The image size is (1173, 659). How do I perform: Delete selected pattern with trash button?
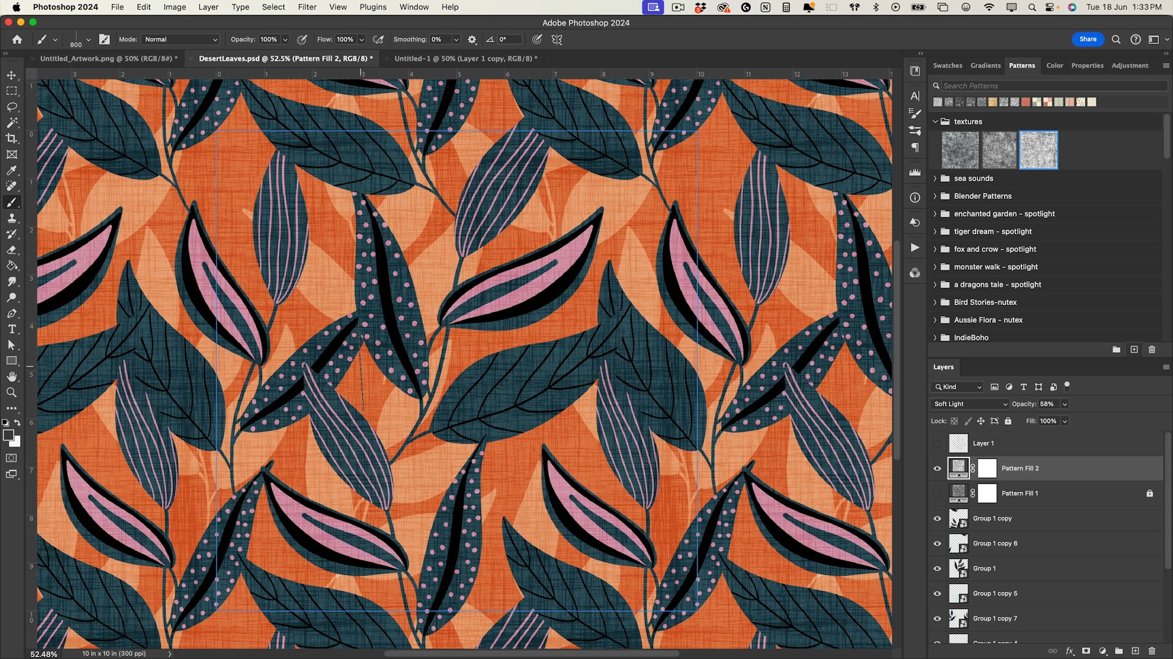click(x=1152, y=349)
